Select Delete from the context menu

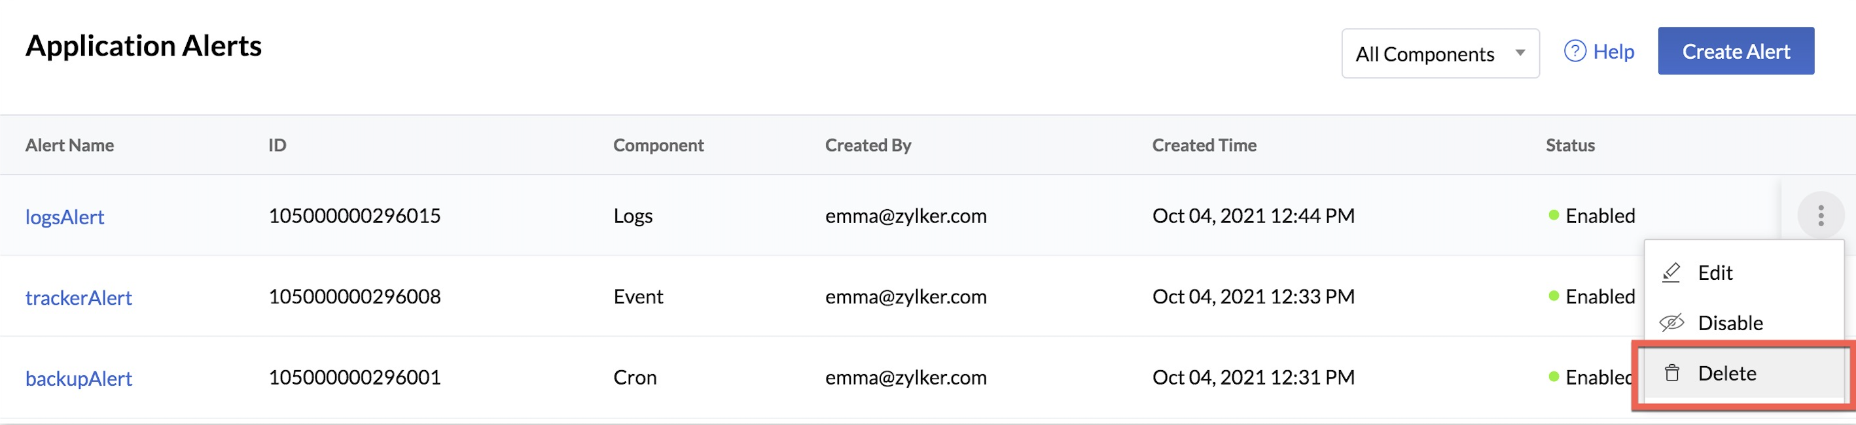1726,373
